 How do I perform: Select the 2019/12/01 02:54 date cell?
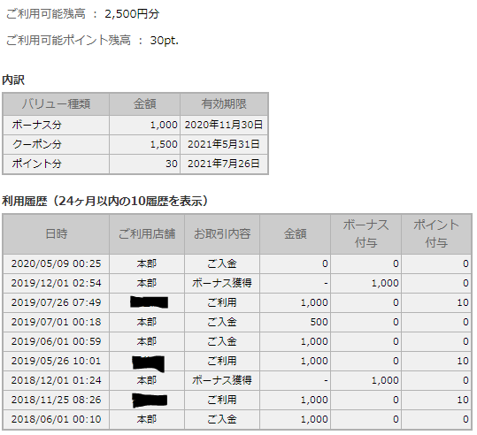(56, 283)
